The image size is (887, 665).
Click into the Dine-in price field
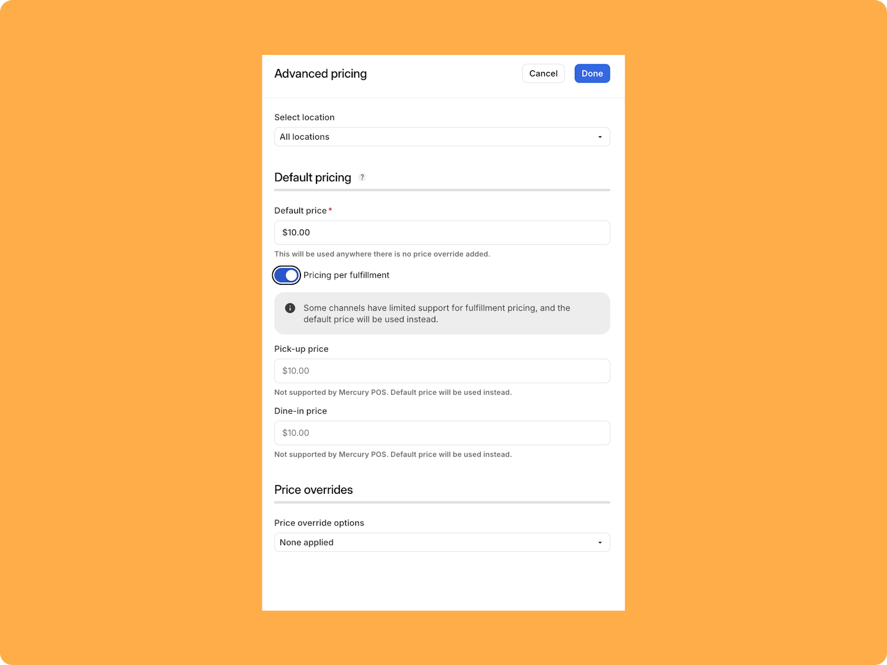[442, 433]
